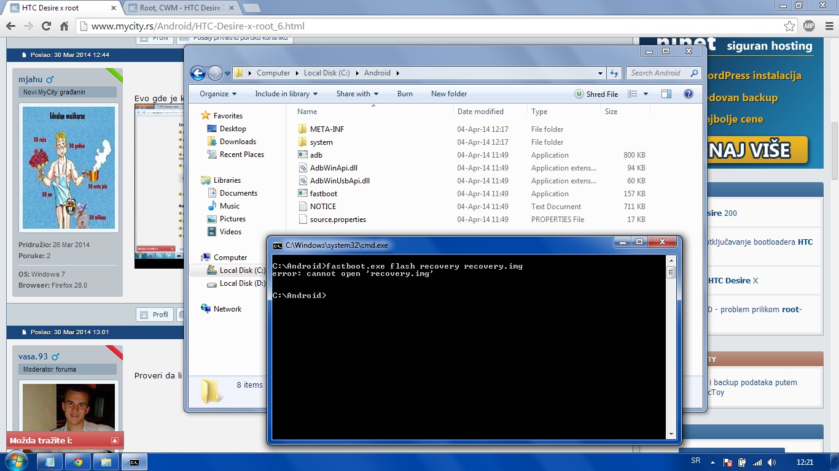Viewport: 839px width, 471px height.
Task: Click the volume icon in system tray
Action: click(771, 462)
